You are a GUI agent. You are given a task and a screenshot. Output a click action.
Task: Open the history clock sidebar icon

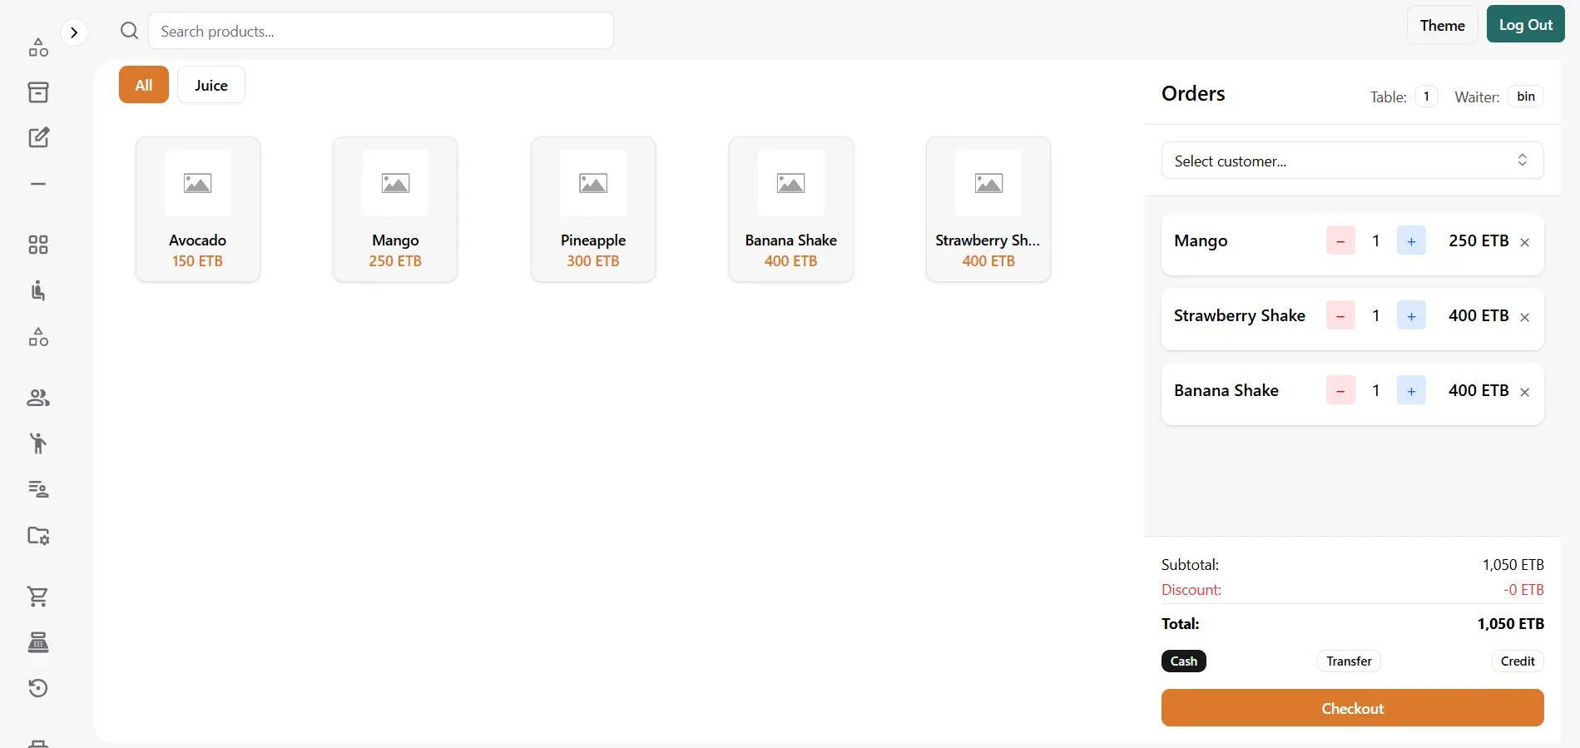click(x=38, y=688)
